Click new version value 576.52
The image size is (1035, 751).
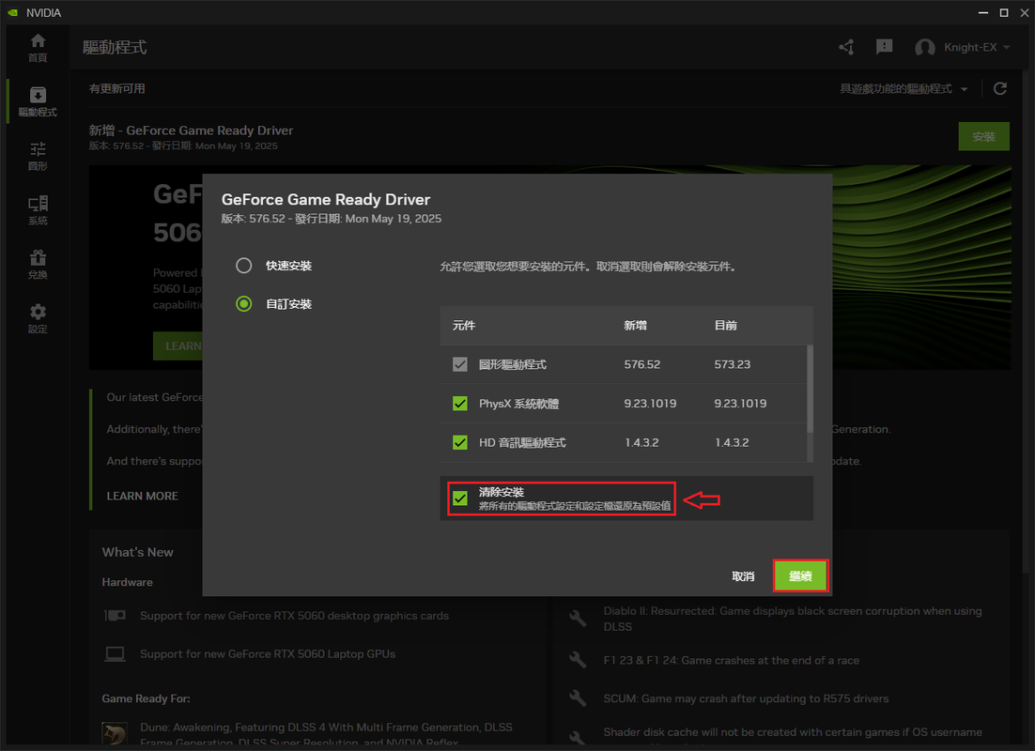tap(642, 364)
